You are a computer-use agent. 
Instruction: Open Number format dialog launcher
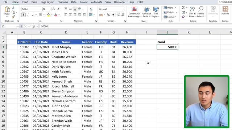(x=125, y=21)
